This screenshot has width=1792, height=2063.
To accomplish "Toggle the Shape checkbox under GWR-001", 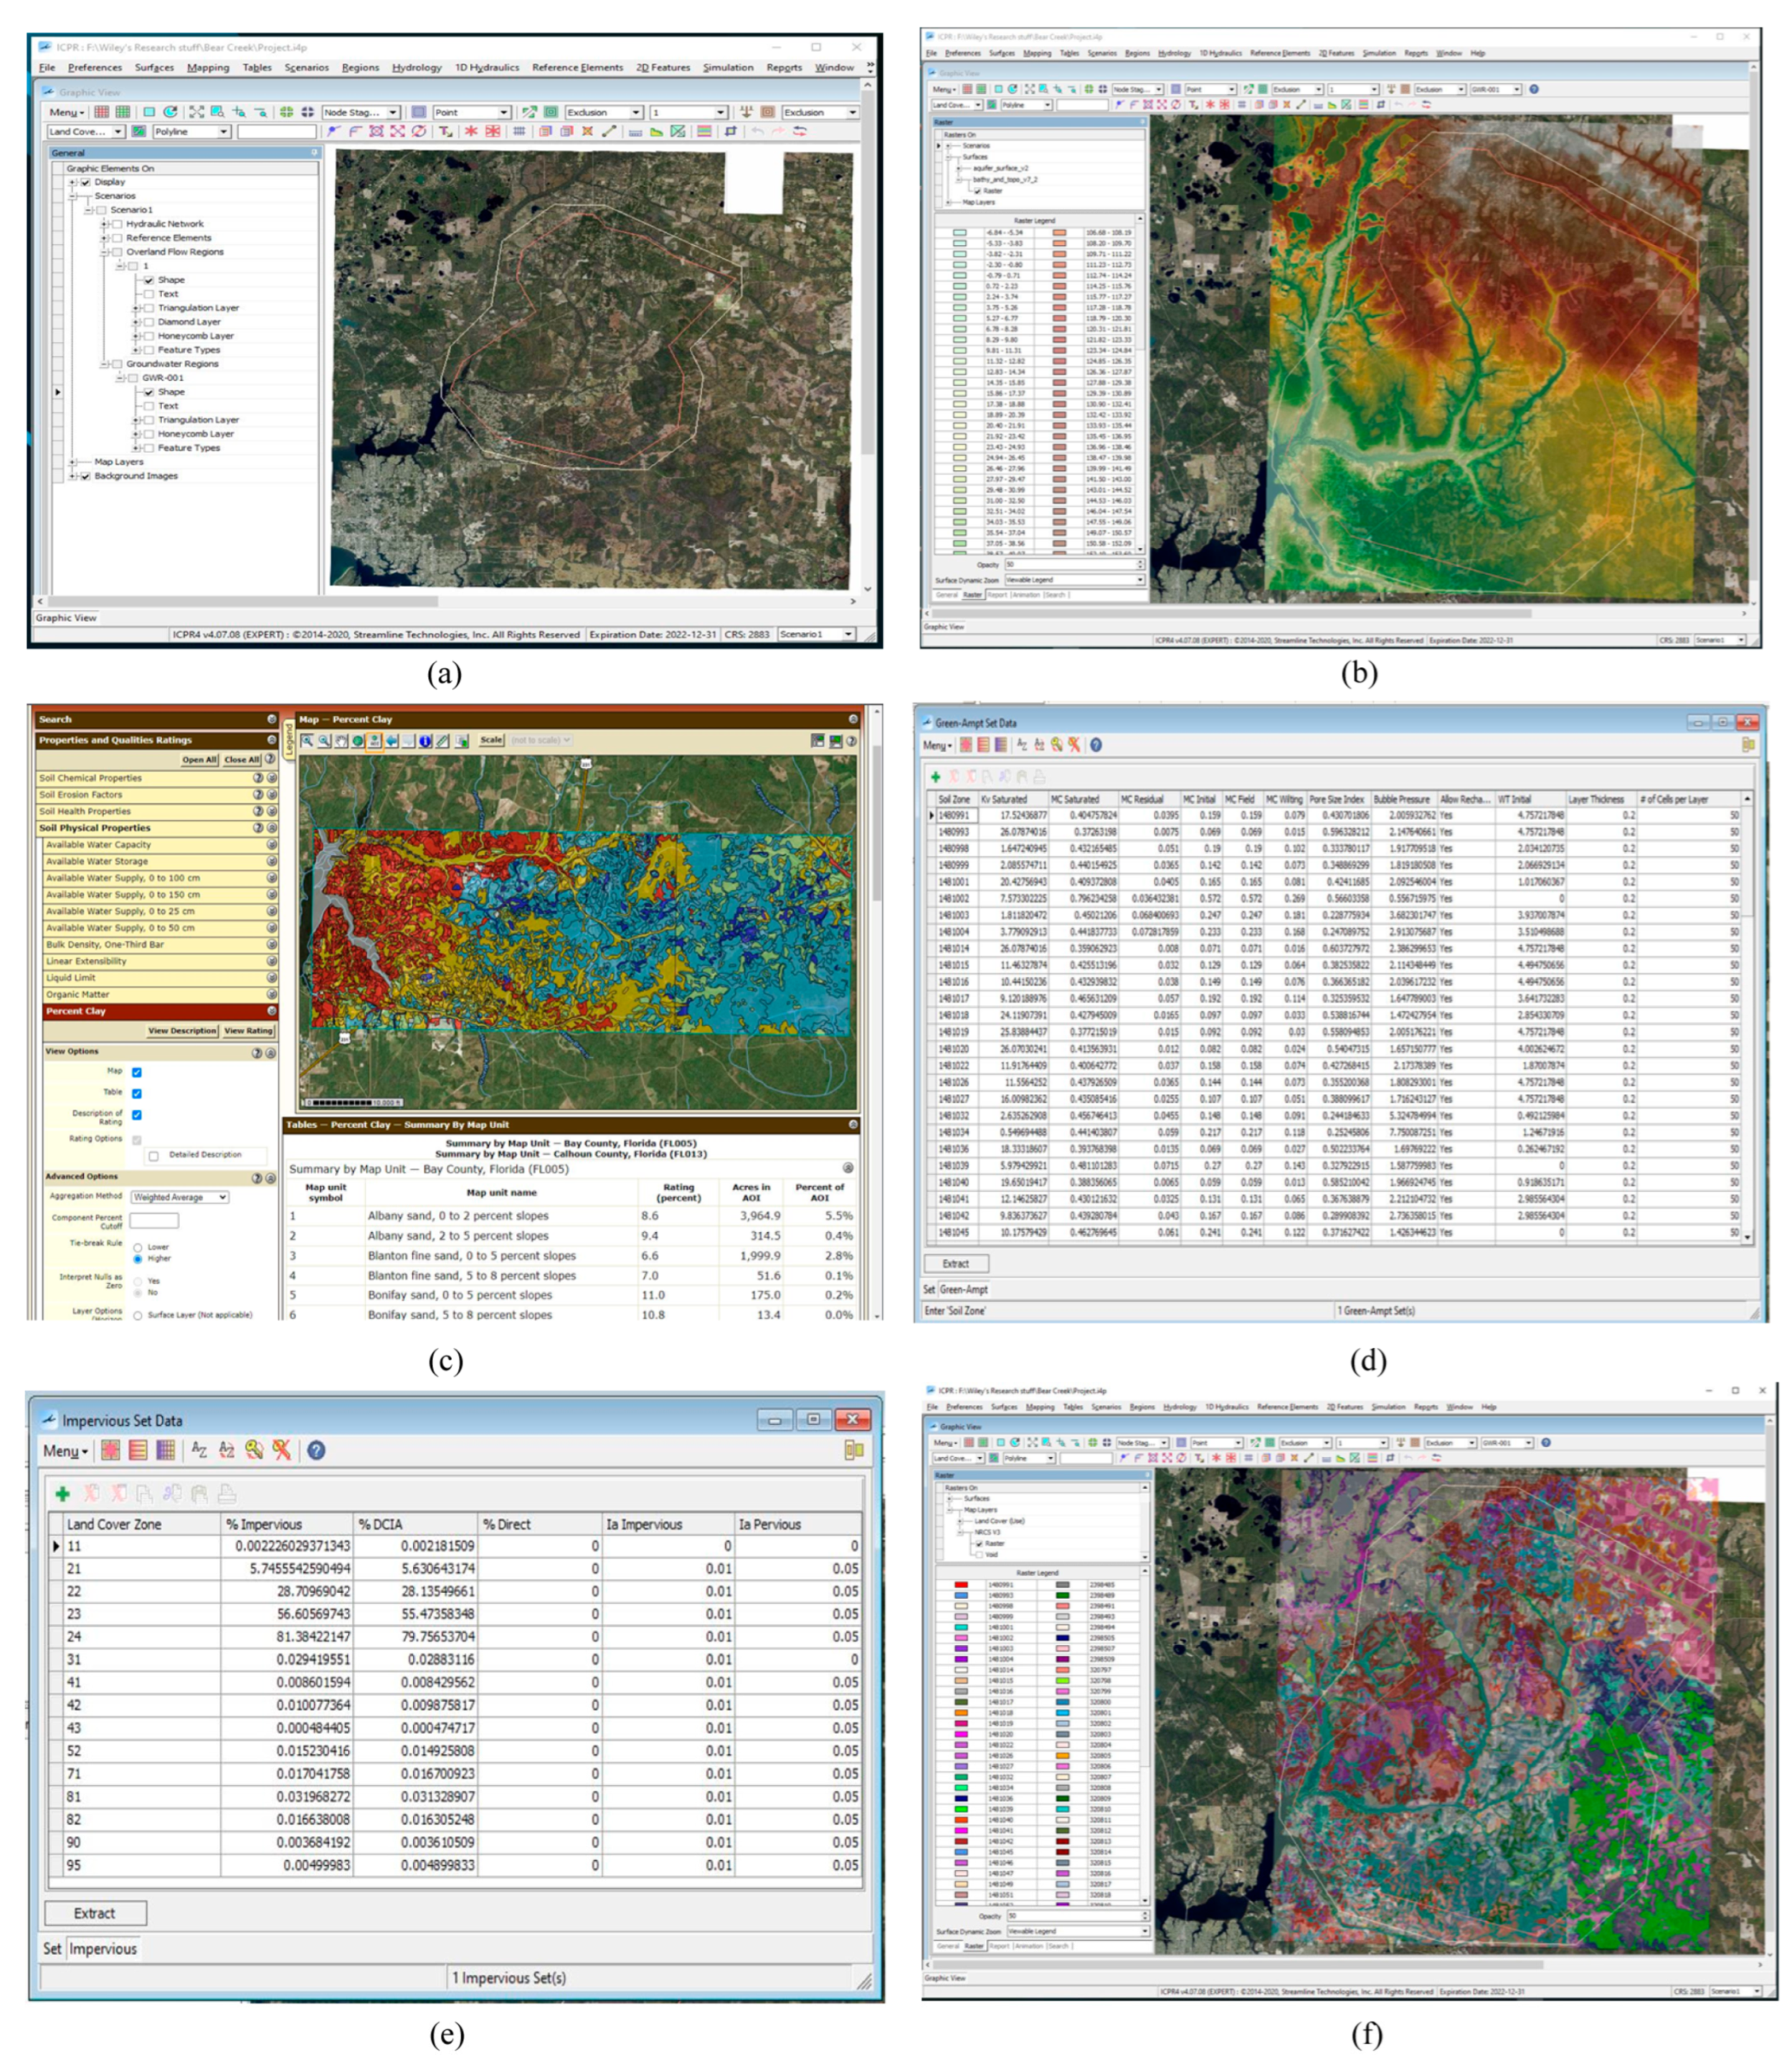I will tap(149, 392).
